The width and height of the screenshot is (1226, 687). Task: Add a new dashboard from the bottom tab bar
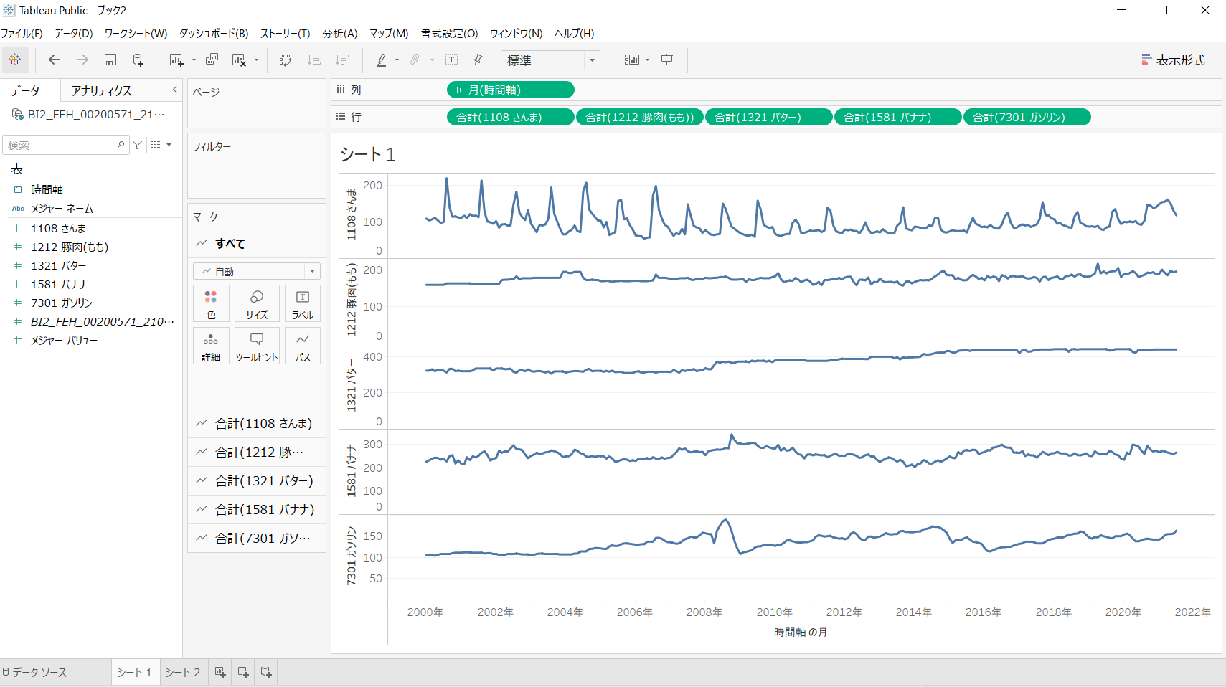click(243, 672)
